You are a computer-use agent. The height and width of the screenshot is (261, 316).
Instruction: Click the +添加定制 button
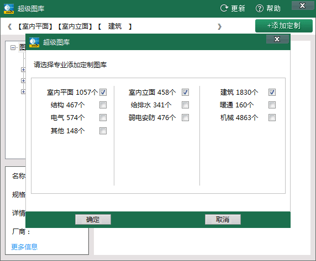[284, 26]
